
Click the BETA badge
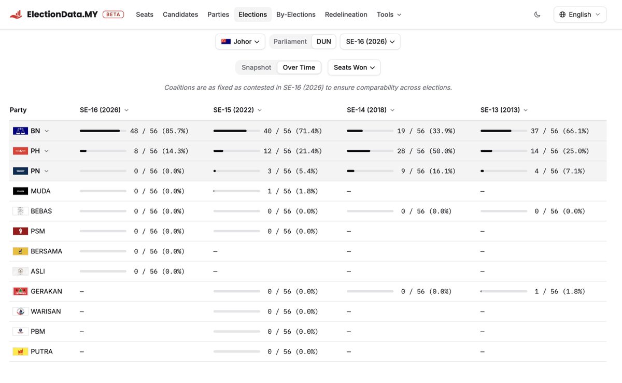pos(113,15)
